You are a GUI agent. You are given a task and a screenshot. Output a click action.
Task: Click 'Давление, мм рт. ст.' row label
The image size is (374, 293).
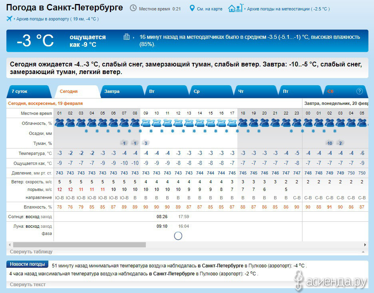[32, 173]
